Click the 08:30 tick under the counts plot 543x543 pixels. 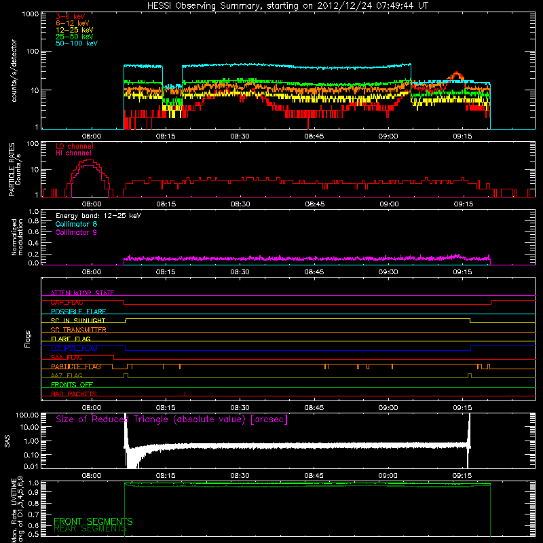pyautogui.click(x=240, y=136)
